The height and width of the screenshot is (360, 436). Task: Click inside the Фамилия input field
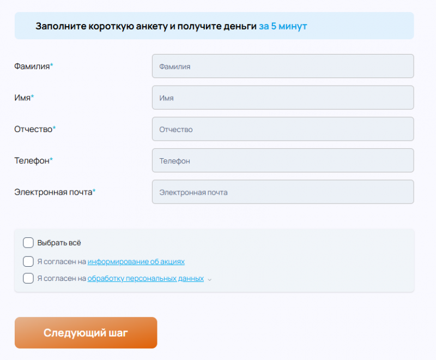[282, 66]
